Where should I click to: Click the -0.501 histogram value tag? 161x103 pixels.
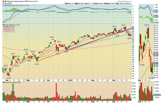pos(156,23)
